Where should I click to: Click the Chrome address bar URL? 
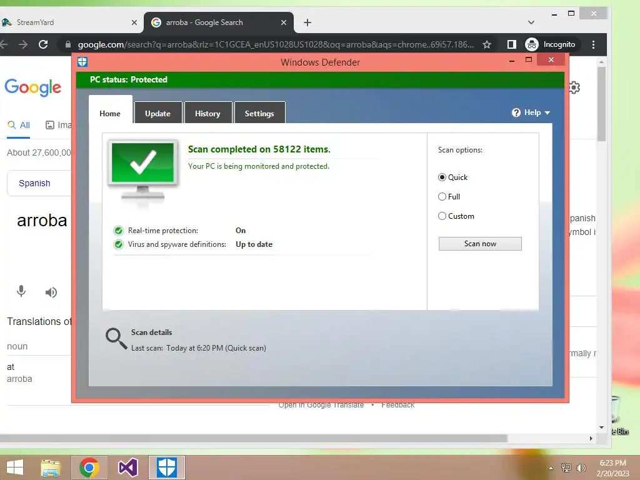point(276,44)
